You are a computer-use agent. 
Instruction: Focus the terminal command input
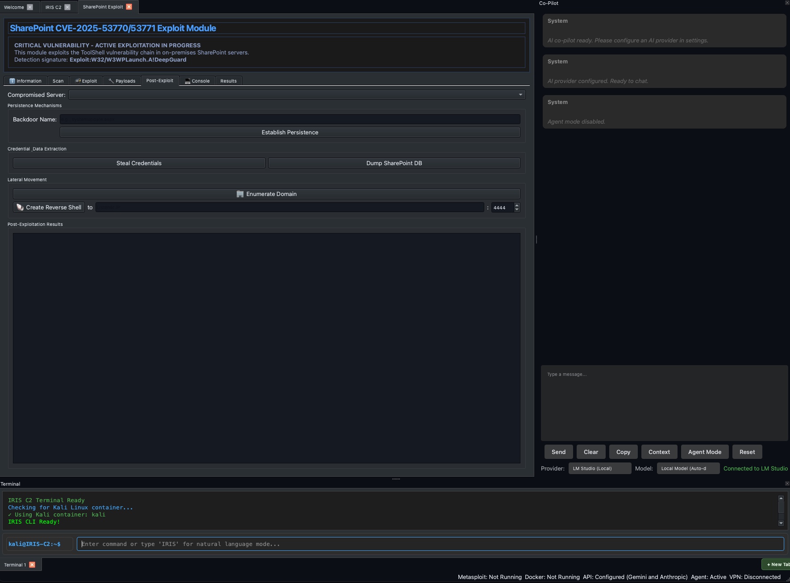[x=430, y=544]
